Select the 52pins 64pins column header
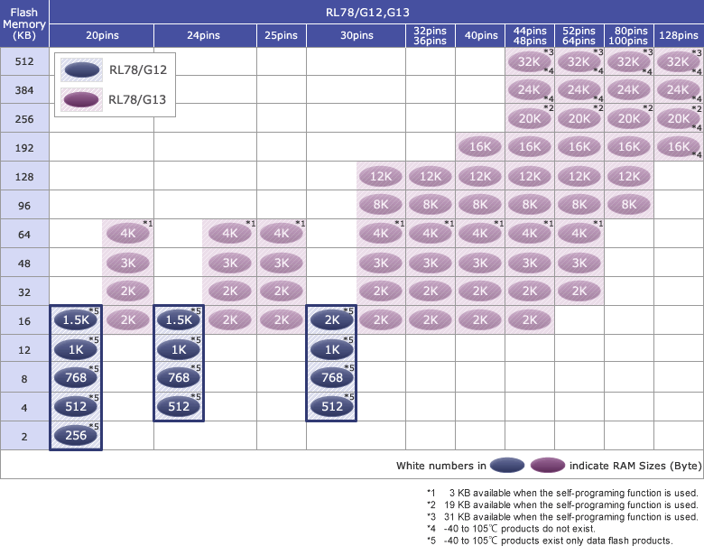This screenshot has height=555, width=704. [x=579, y=35]
